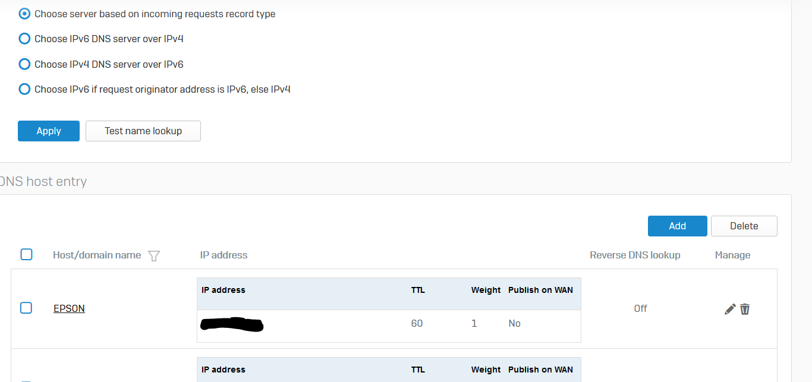Click the Manage column header
Viewport: 812px width, 382px height.
click(732, 255)
